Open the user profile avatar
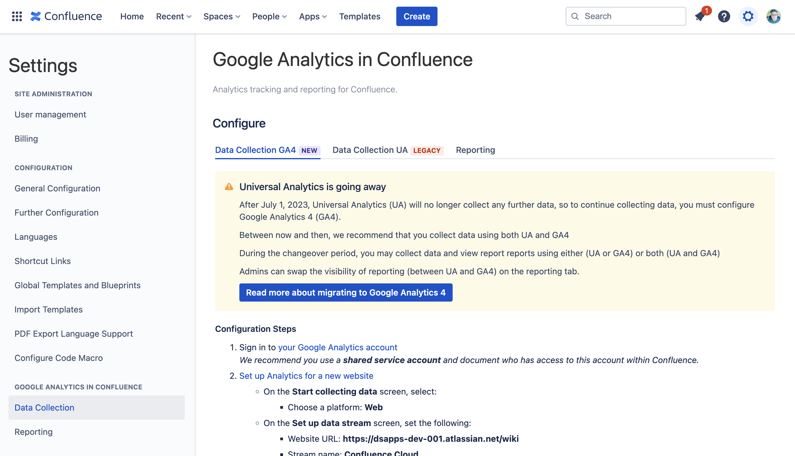The image size is (795, 456). pos(773,16)
